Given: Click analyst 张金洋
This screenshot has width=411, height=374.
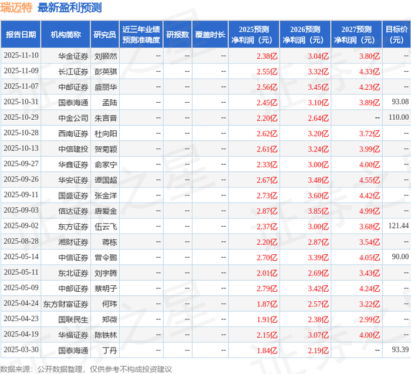Looking at the screenshot, I should [x=106, y=196].
